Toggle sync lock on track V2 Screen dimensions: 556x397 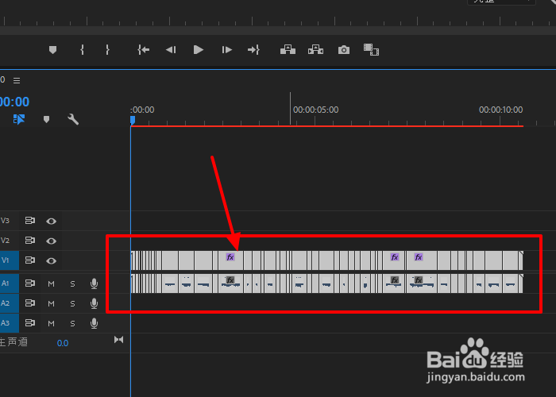(30, 241)
